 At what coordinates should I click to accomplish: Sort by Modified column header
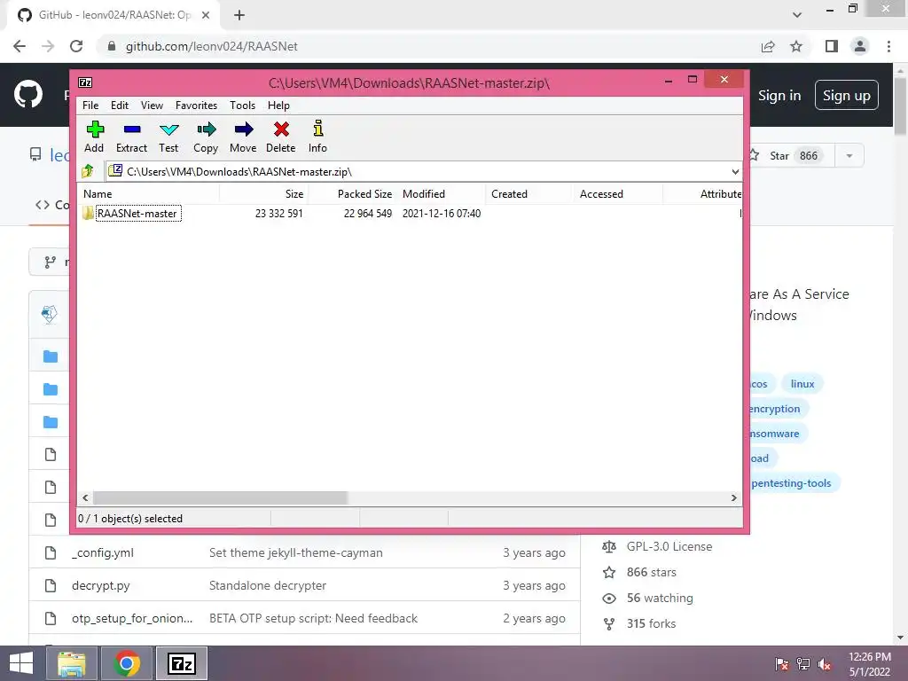(442, 194)
